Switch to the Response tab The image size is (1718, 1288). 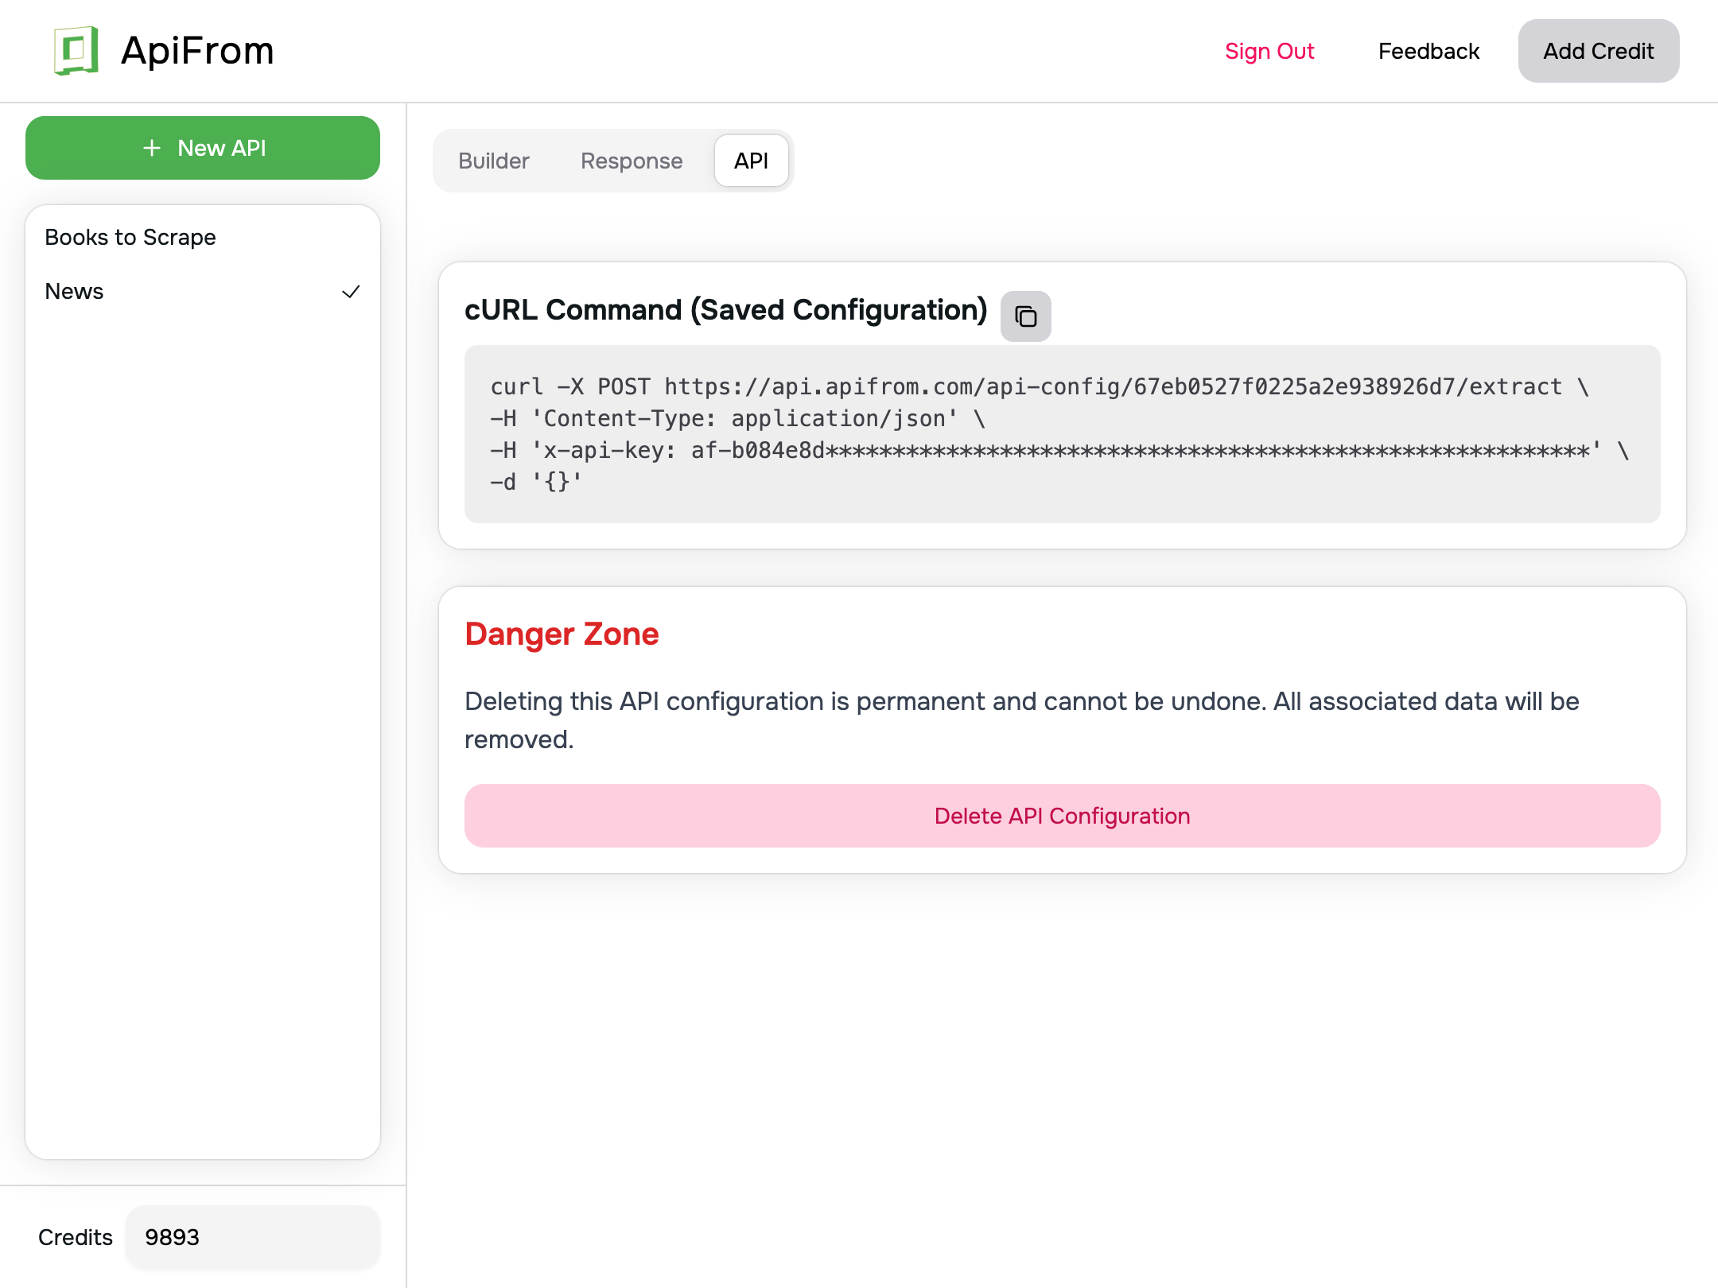pyautogui.click(x=632, y=161)
